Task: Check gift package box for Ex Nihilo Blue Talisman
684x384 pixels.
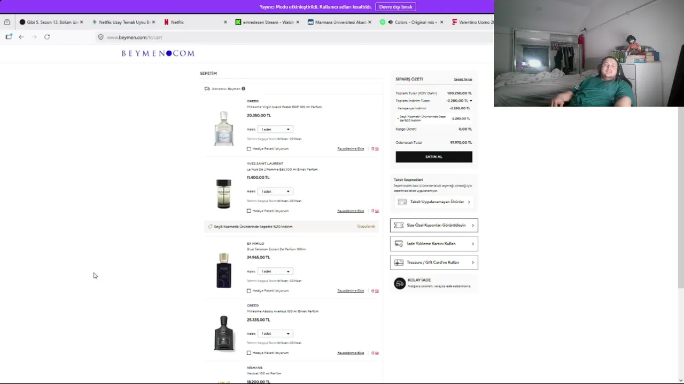Action: click(249, 291)
